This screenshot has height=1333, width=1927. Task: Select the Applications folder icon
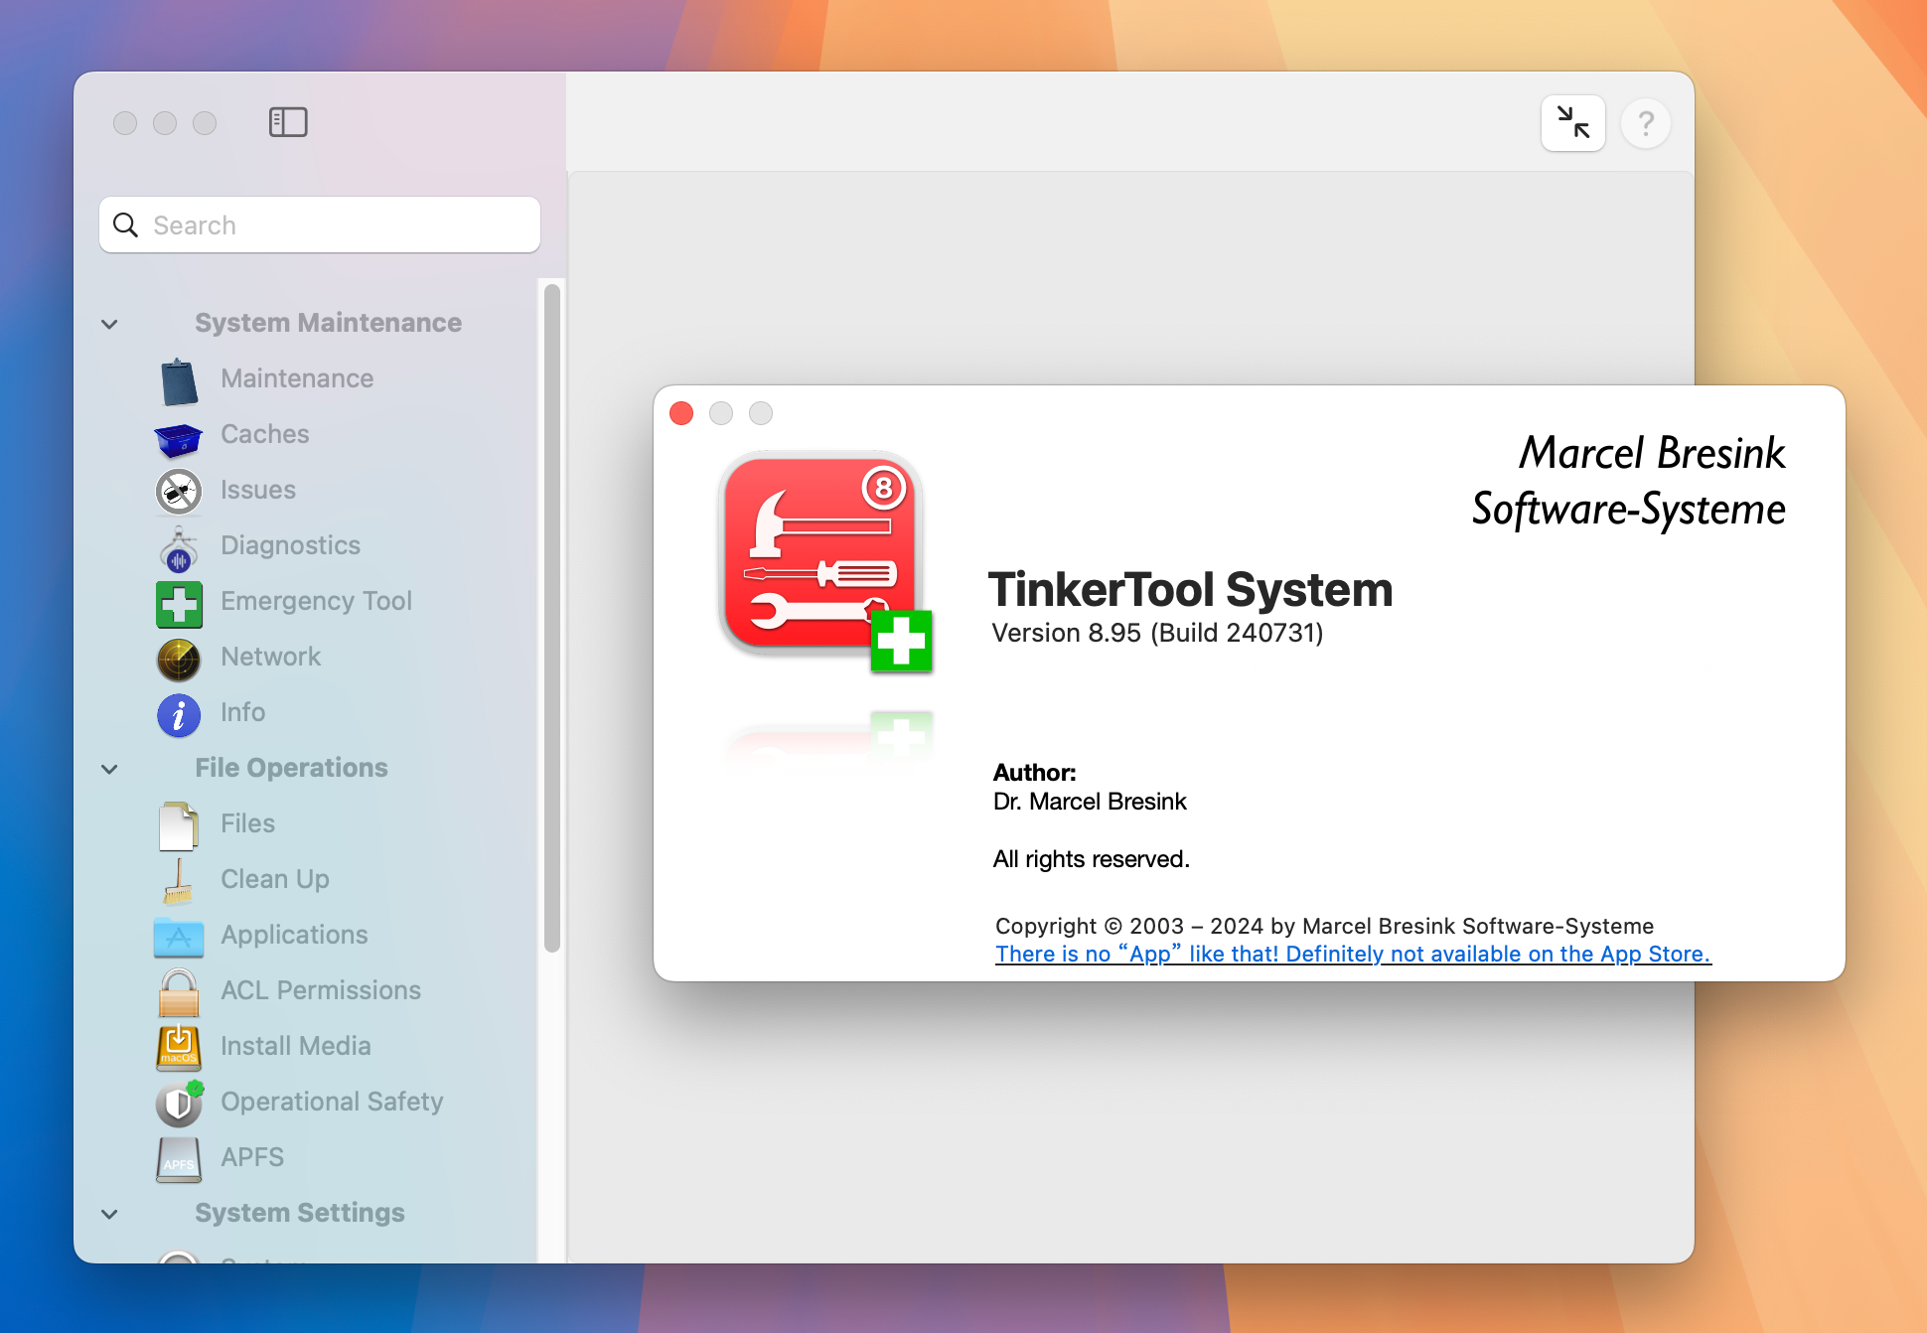pos(179,937)
